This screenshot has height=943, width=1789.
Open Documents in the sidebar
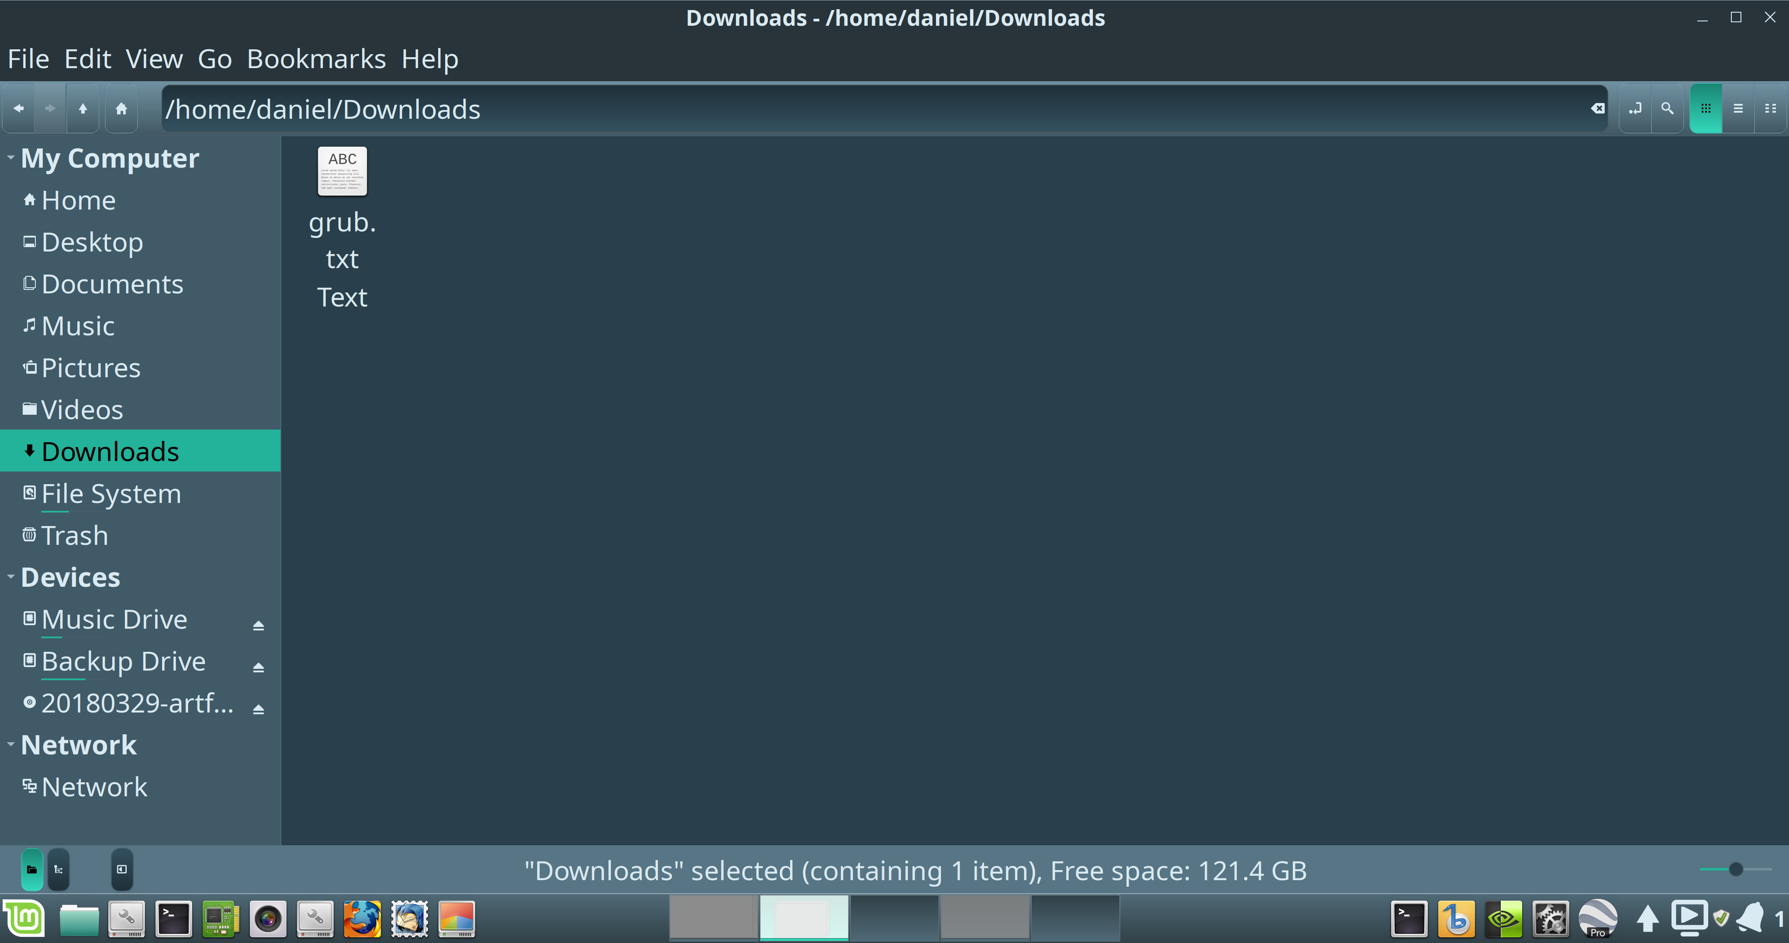(140, 284)
